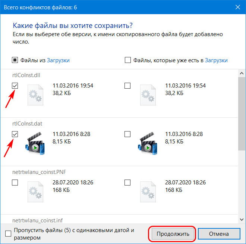The width and height of the screenshot is (246, 244).
Task: Click the Продолжить button
Action: click(173, 234)
